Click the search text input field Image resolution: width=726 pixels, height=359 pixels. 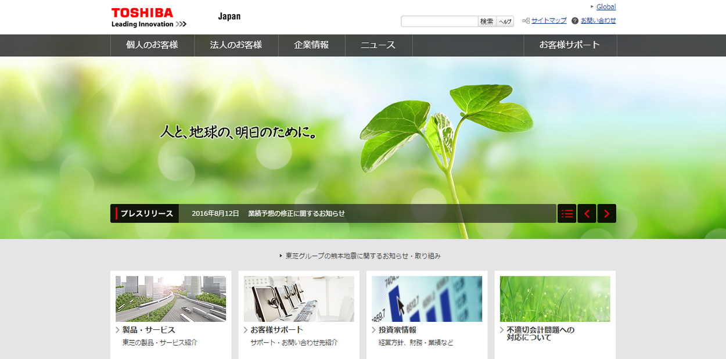[x=439, y=21]
